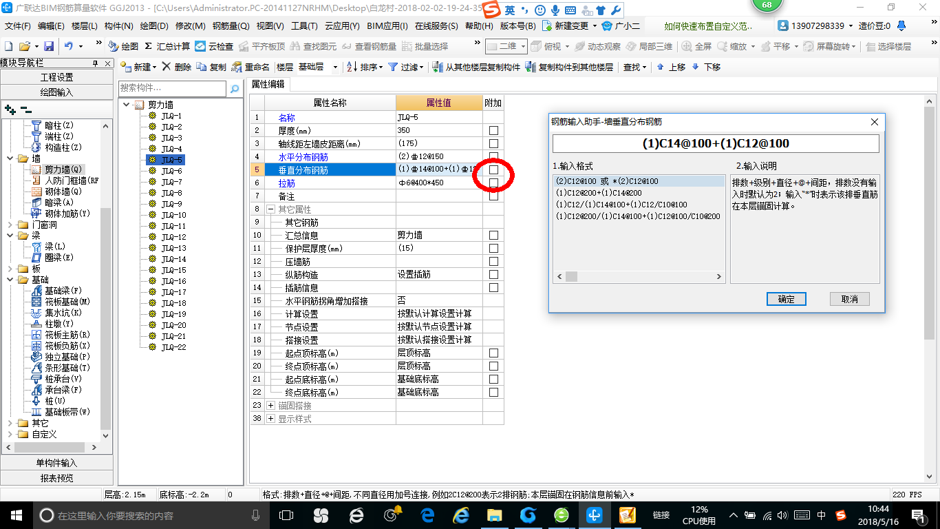Click 从其他楼层复制构件 button
The image size is (940, 529).
[476, 67]
